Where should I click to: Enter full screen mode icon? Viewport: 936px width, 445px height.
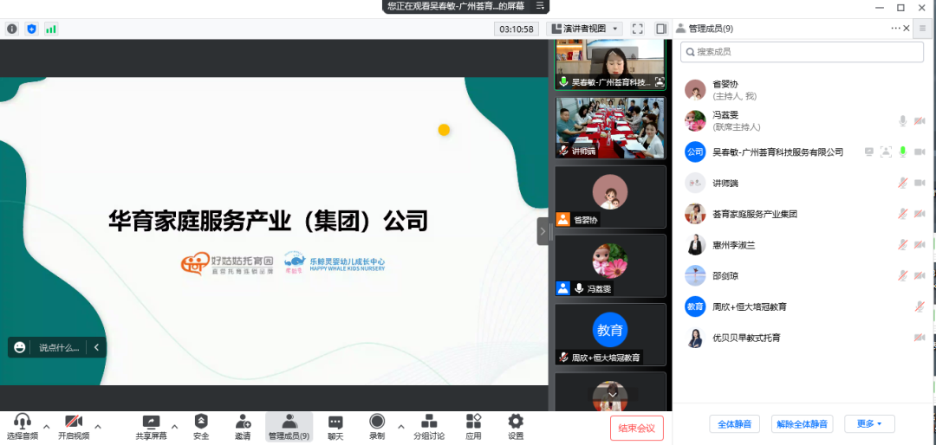coord(638,29)
